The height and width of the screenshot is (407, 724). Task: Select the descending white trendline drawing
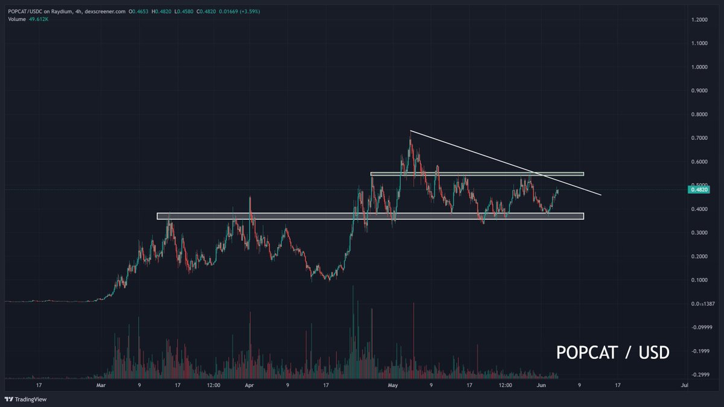click(x=506, y=163)
